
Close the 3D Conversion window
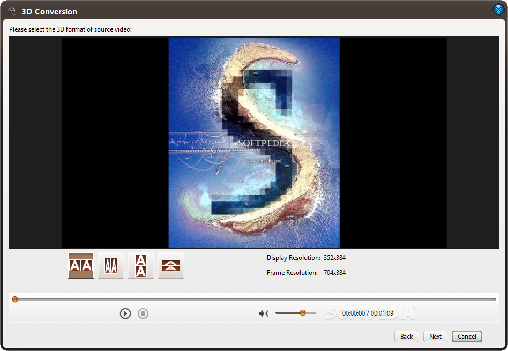pyautogui.click(x=498, y=10)
